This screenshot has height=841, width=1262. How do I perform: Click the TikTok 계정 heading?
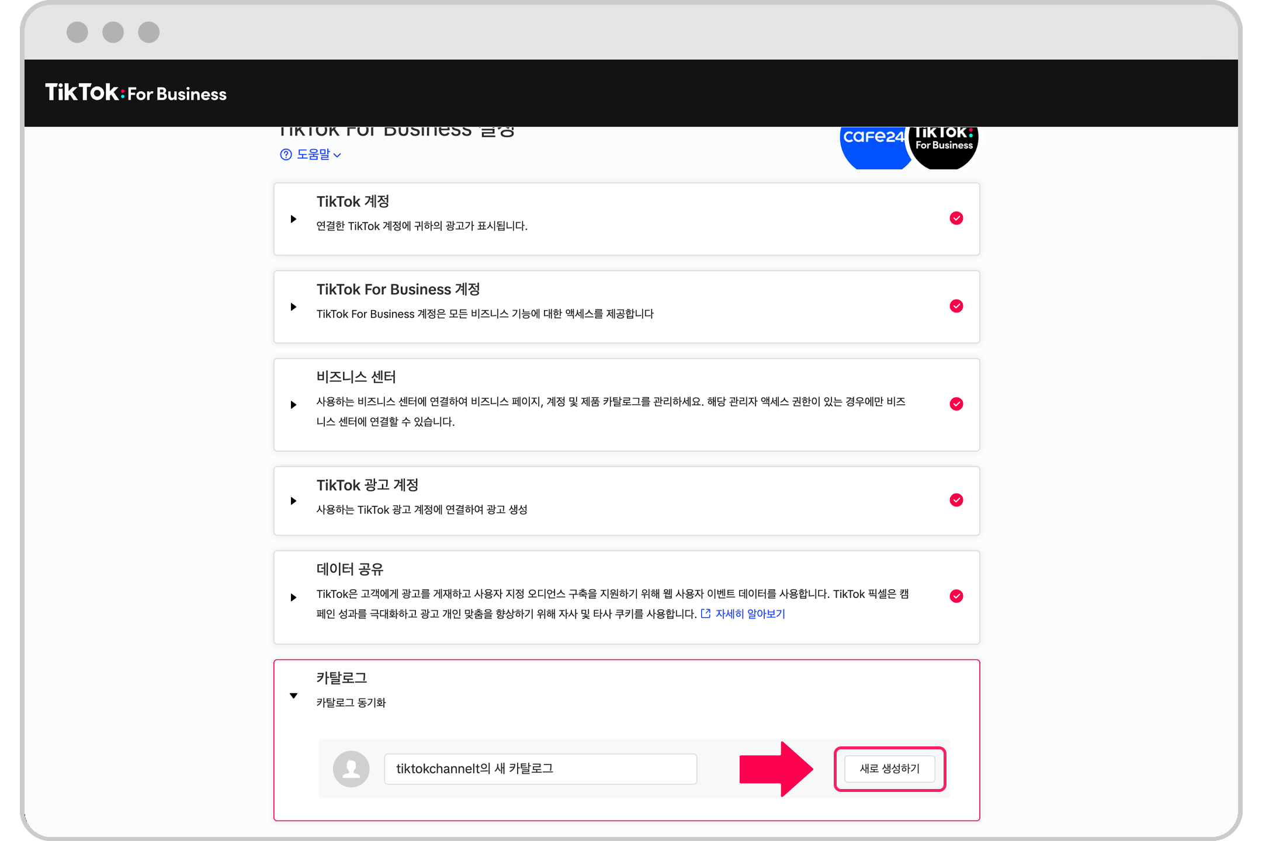[353, 201]
